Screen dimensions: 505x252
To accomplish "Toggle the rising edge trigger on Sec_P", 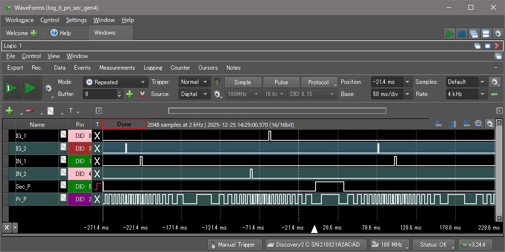I will tap(97, 186).
